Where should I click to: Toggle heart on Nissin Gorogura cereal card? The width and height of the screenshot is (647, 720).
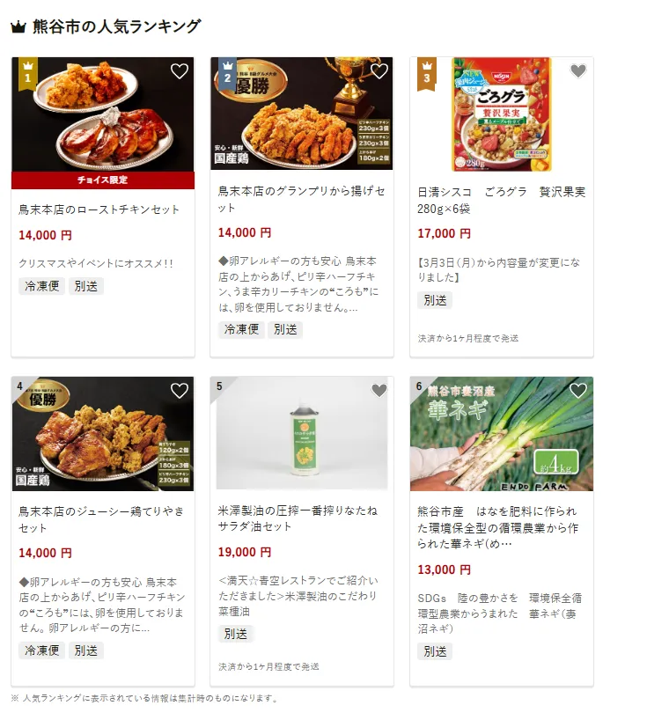coord(578,70)
